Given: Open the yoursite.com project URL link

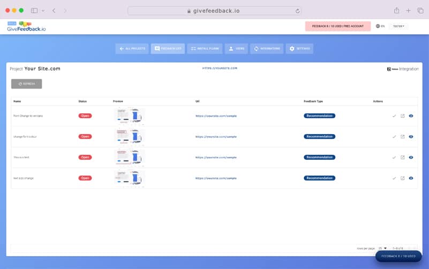Looking at the screenshot, I should click(220, 68).
